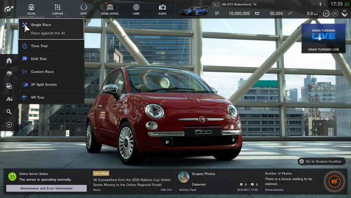Click the BMW M6 GT3 car thumbnail
This screenshot has height=198, width=351.
[194, 11]
